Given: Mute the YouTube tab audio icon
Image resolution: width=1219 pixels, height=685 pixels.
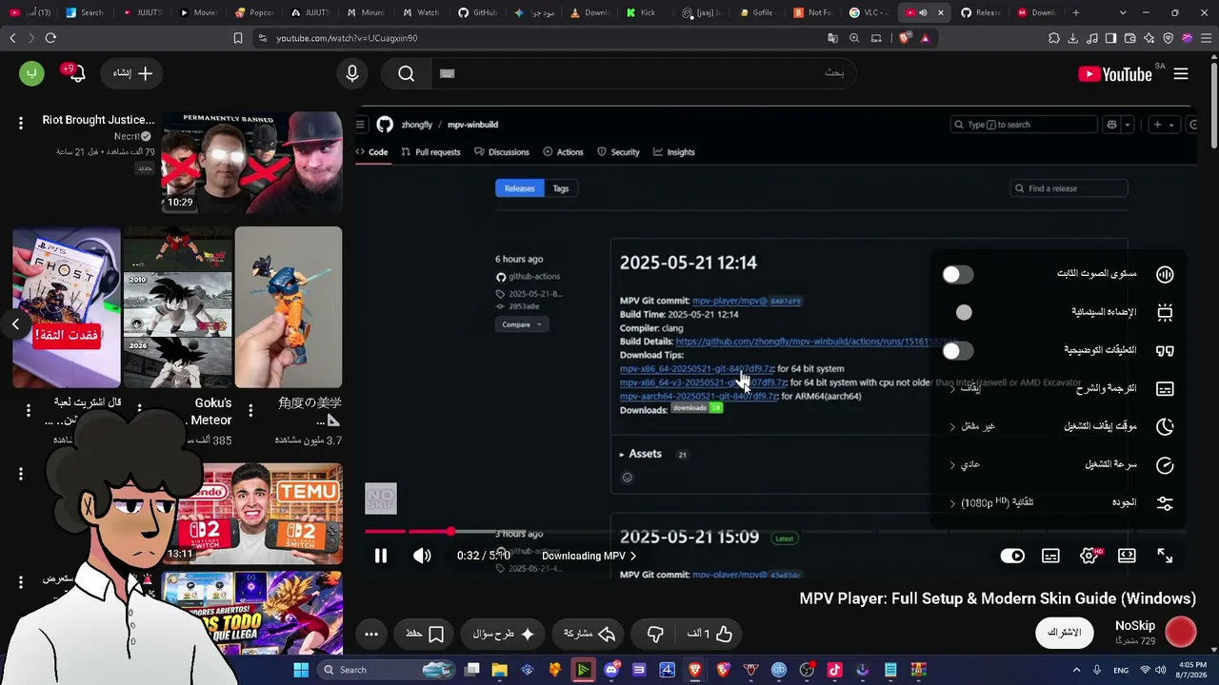Looking at the screenshot, I should 923,12.
